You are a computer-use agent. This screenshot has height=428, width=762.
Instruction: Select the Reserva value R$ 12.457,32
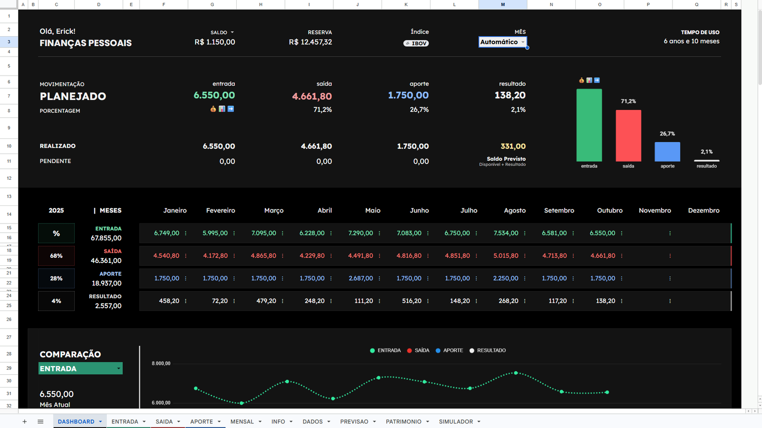click(x=311, y=42)
